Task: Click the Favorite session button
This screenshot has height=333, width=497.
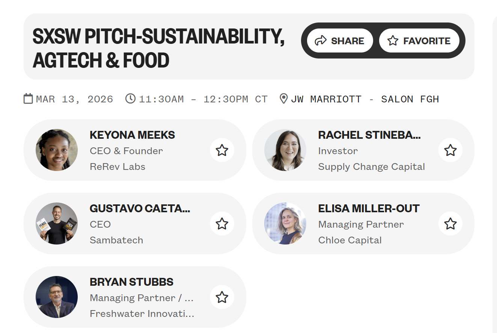Action: (x=419, y=40)
